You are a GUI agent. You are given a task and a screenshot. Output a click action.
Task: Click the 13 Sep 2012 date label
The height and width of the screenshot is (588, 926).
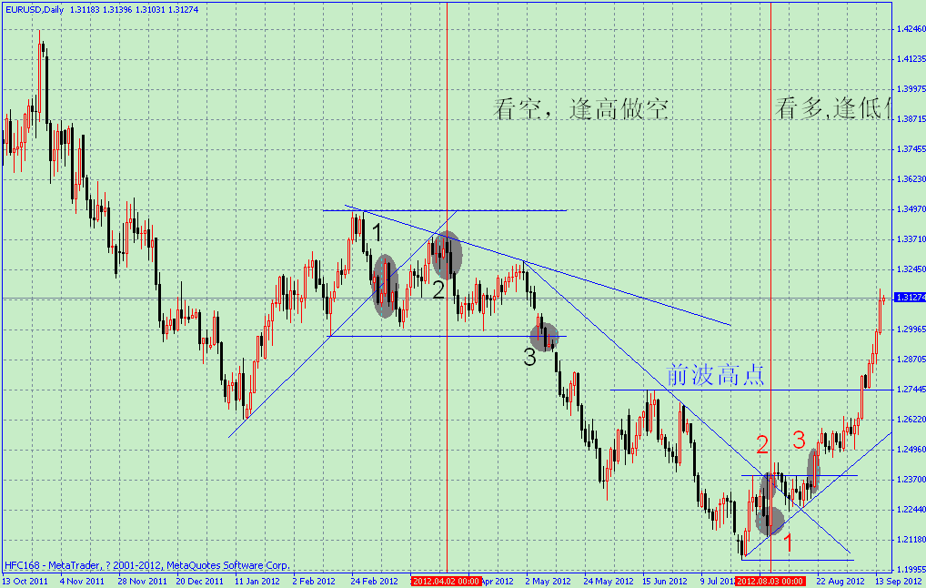point(899,581)
